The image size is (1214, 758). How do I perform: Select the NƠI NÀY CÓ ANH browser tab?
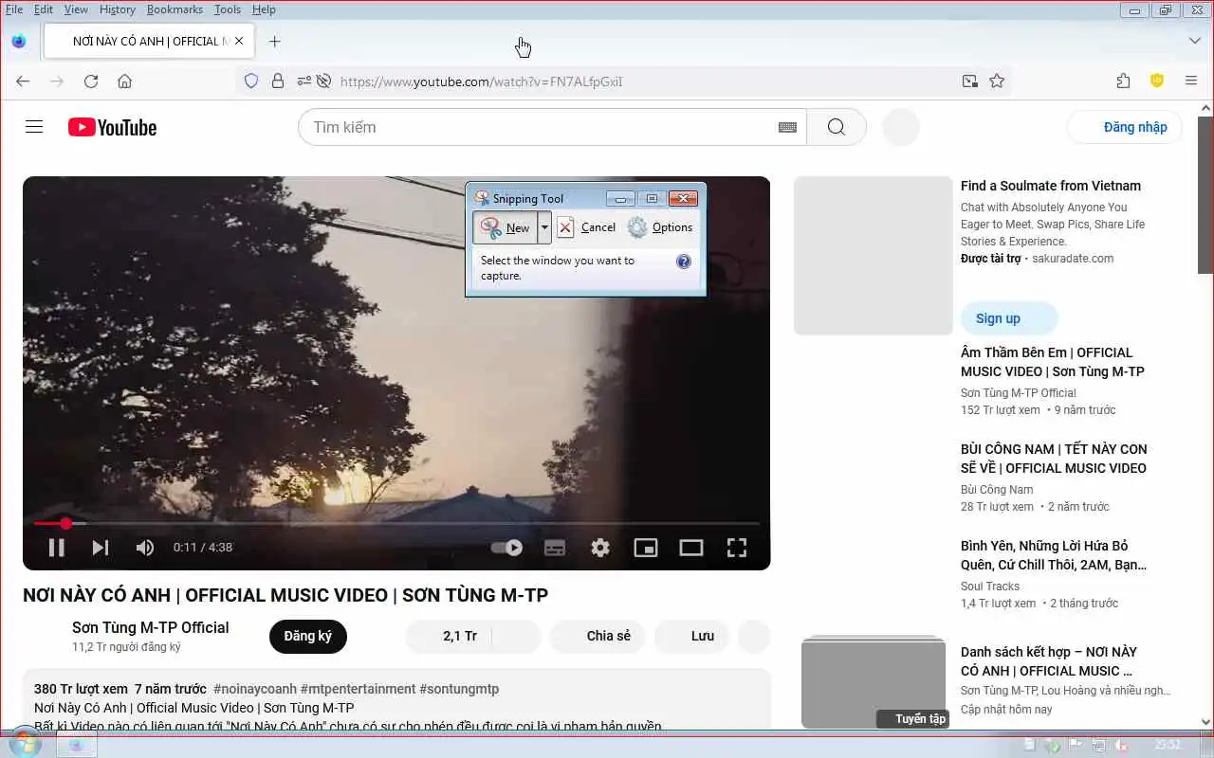147,42
